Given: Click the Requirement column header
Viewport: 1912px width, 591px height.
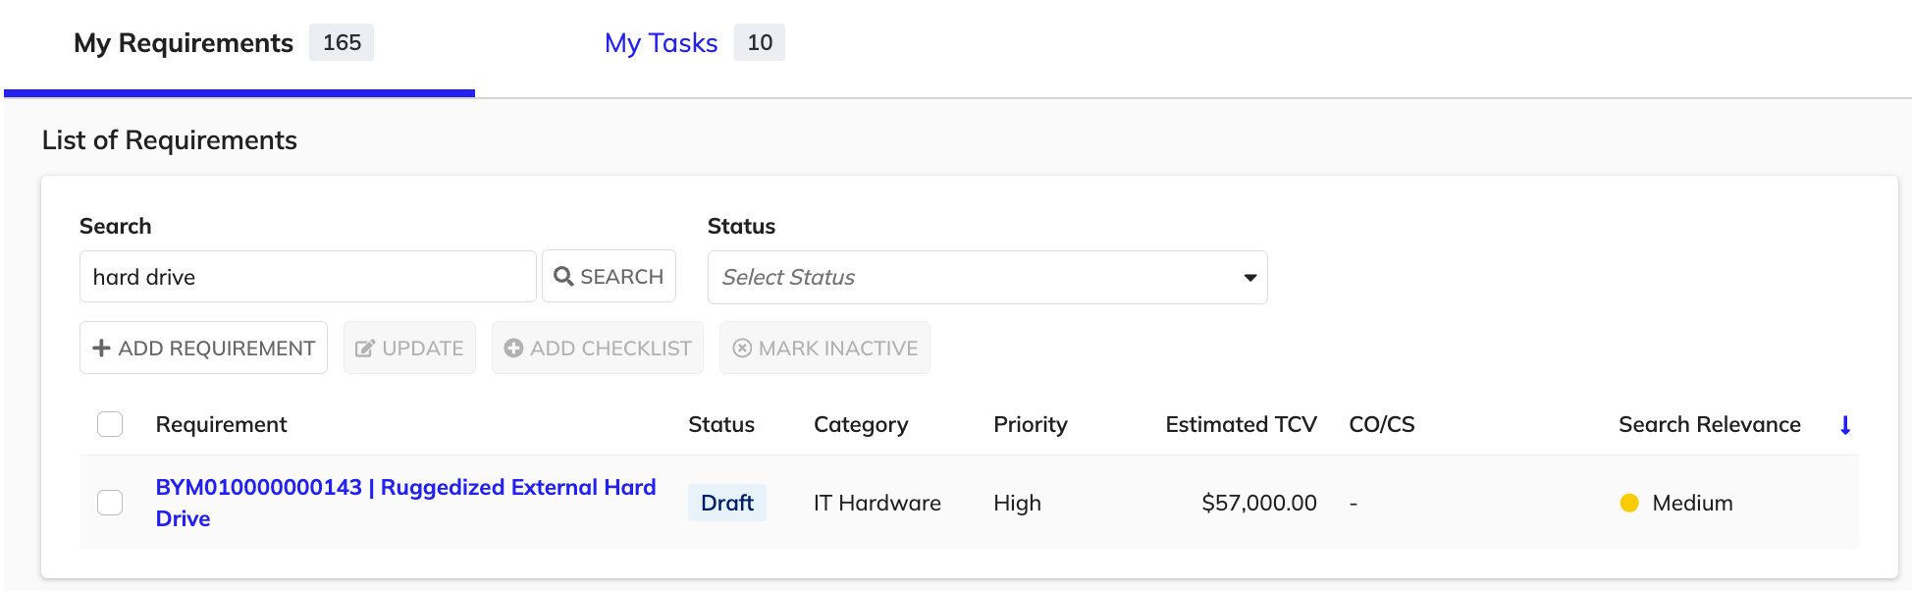Looking at the screenshot, I should pyautogui.click(x=221, y=424).
